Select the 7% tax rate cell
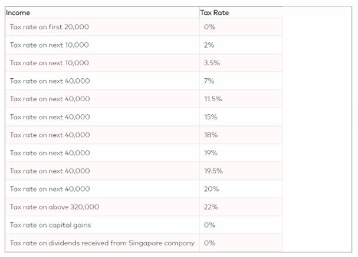This screenshot has height=257, width=358. tap(209, 81)
